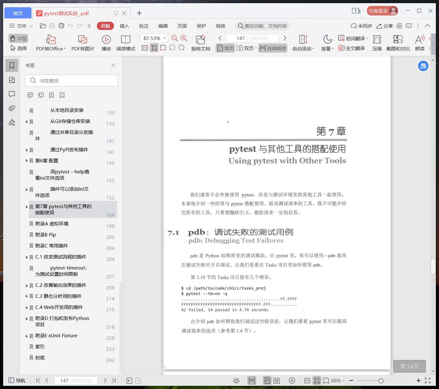Switch to the 编辑 ribbon tab
The image size is (439, 389).
[x=163, y=26]
